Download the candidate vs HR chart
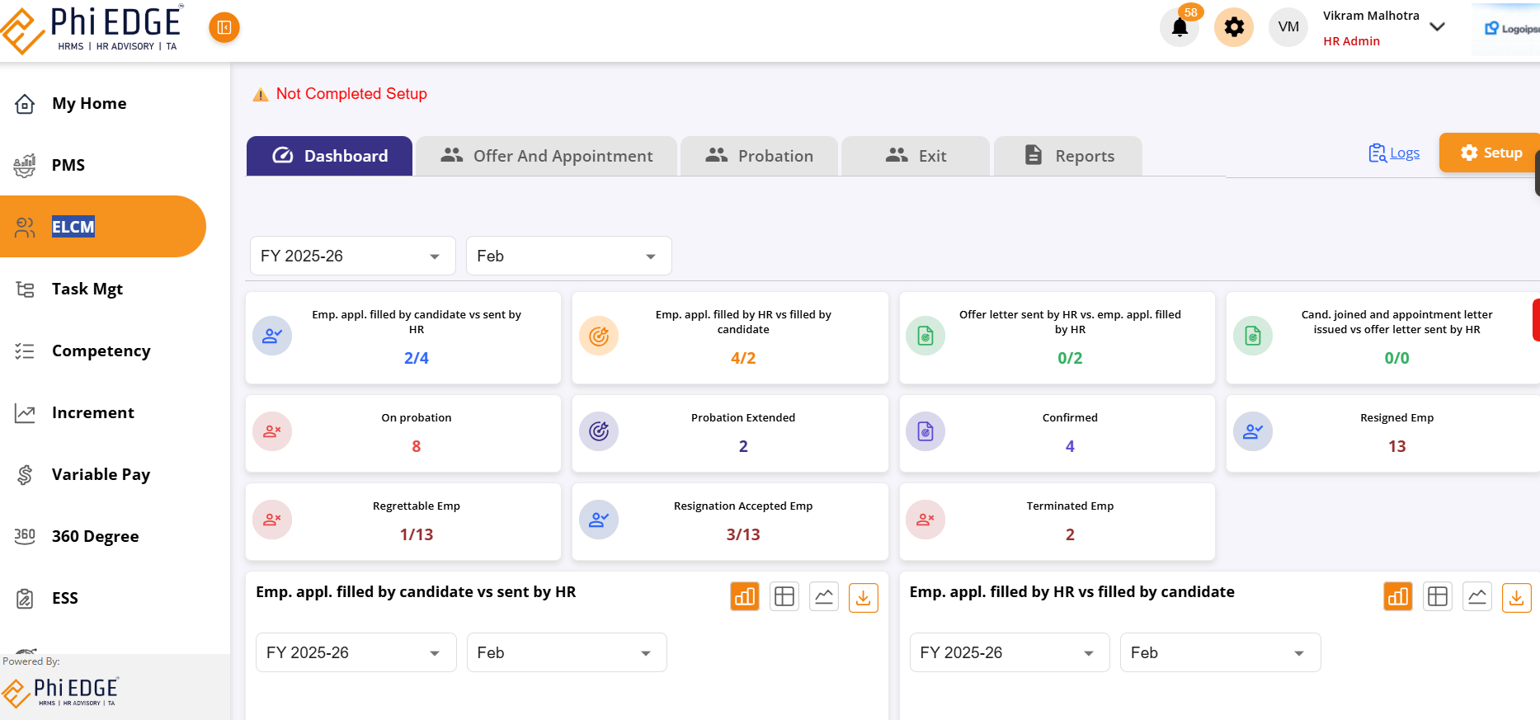The image size is (1540, 720). point(863,596)
